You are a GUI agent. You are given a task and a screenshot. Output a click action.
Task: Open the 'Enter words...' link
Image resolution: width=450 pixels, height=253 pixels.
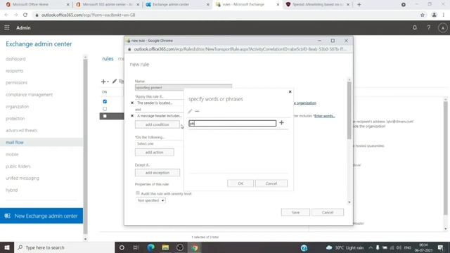[325, 116]
